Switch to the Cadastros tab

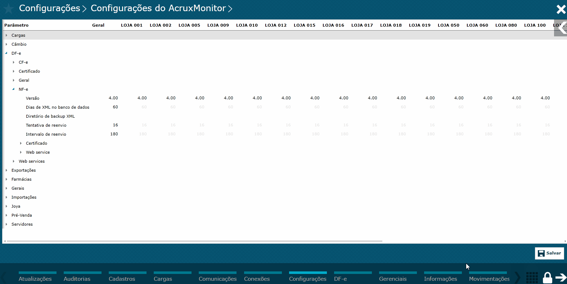click(x=127, y=277)
